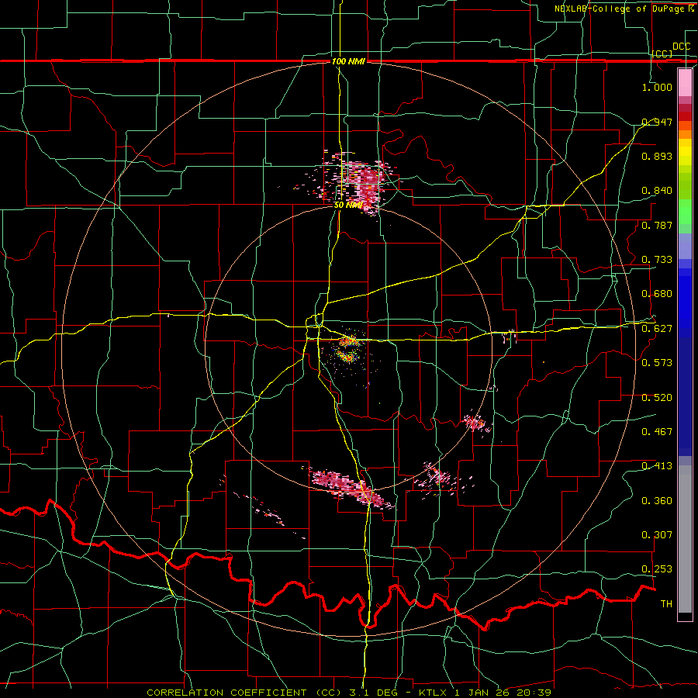The image size is (698, 698).
Task: Click the NEXLAB-College of DuPage title text
Action: [x=624, y=9]
